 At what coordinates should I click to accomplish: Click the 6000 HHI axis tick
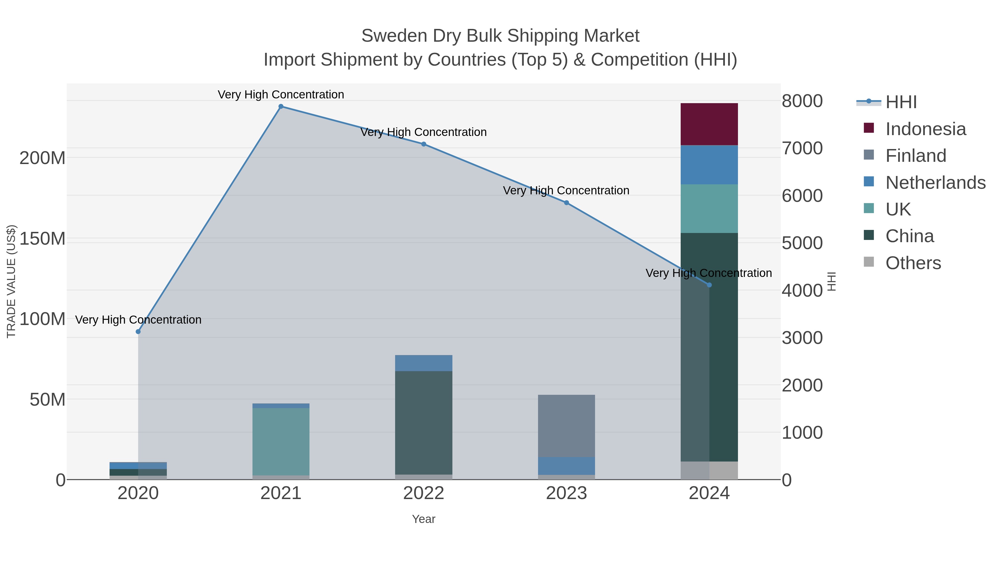point(802,196)
